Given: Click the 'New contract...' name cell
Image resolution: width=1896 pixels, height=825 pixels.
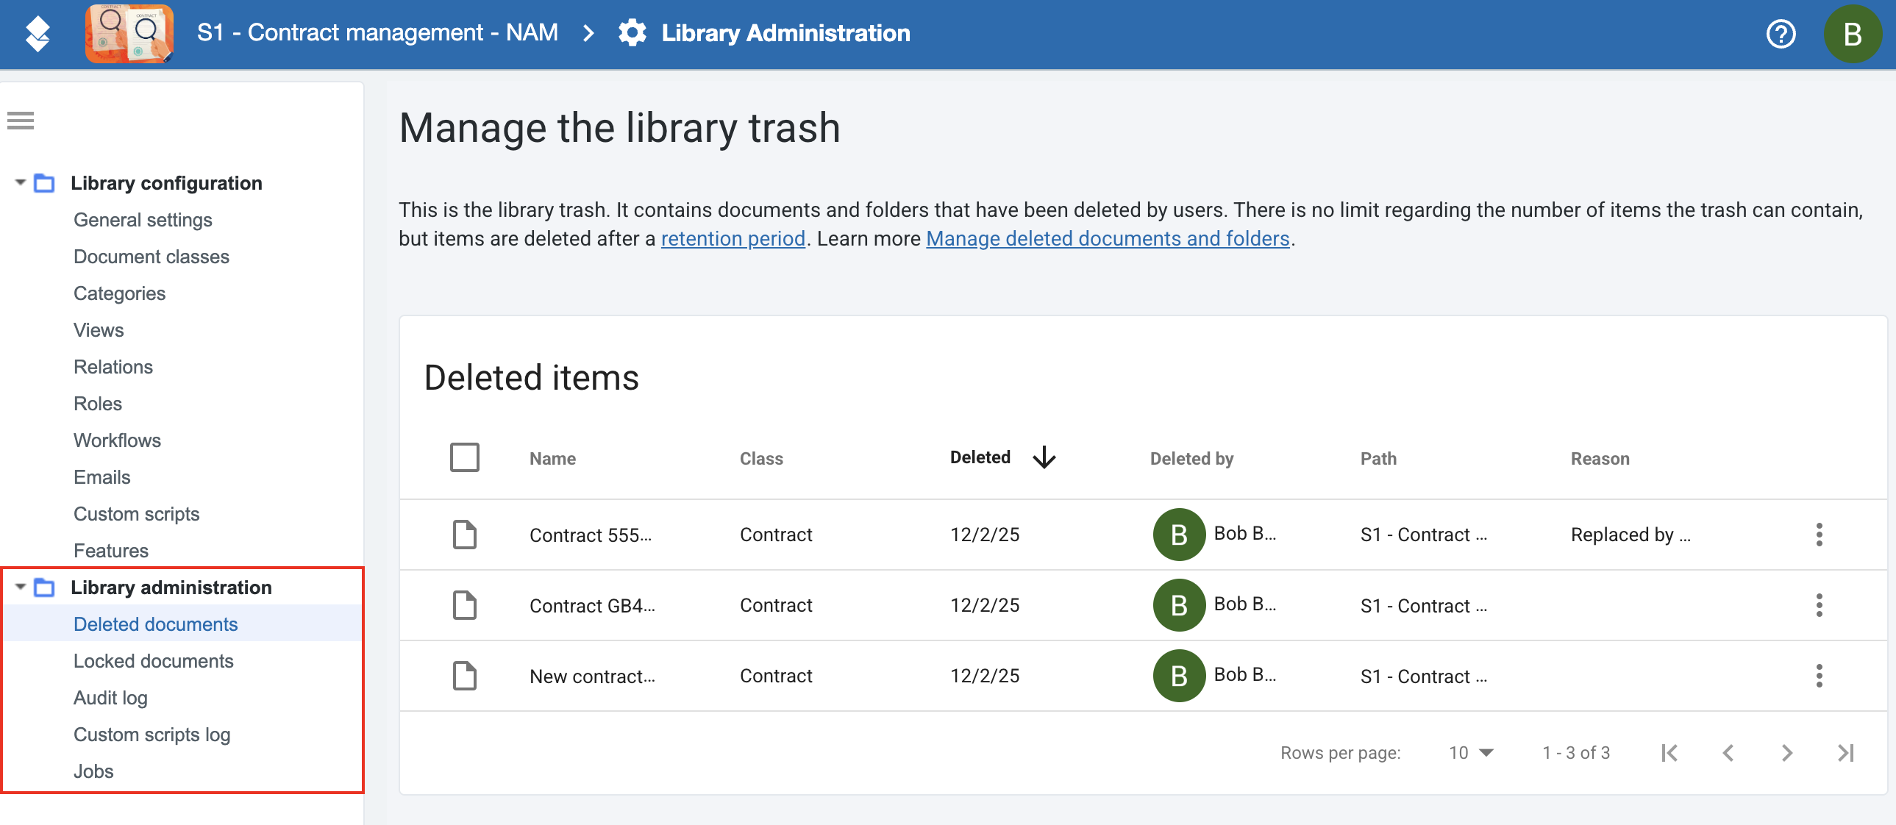Looking at the screenshot, I should pyautogui.click(x=592, y=676).
